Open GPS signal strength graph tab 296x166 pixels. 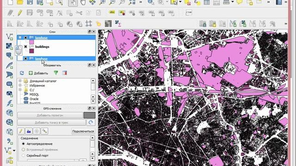point(29,131)
